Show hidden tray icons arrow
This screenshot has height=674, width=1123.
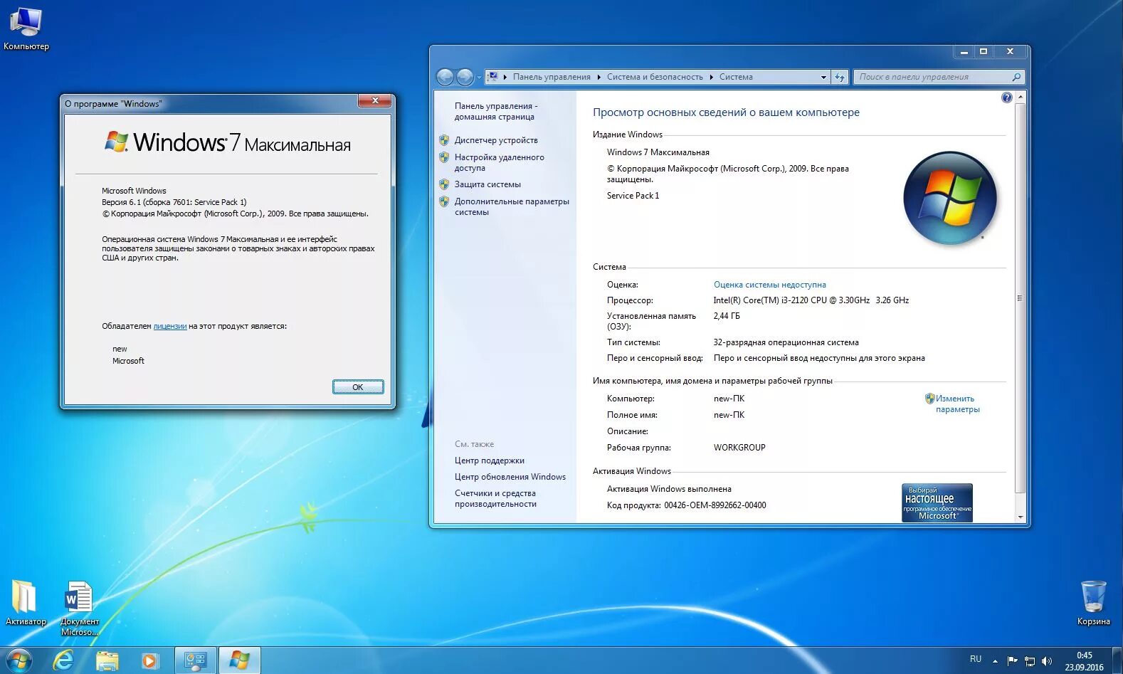995,660
